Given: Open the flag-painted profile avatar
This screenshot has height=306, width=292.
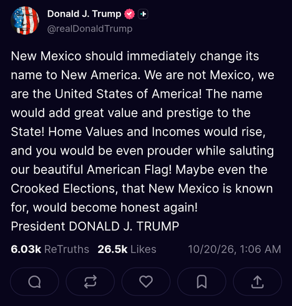Looking at the screenshot, I should pos(25,21).
